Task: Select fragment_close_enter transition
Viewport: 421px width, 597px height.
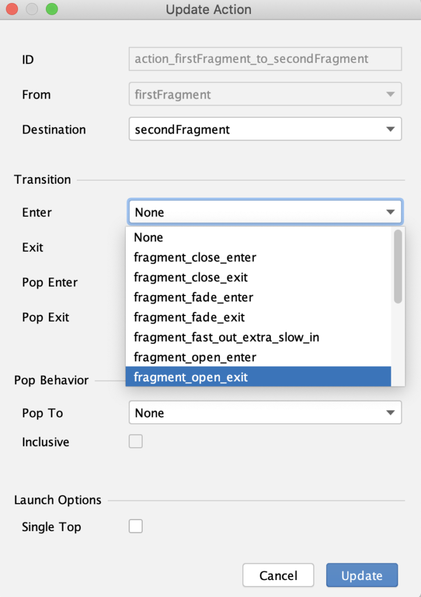Action: 194,257
